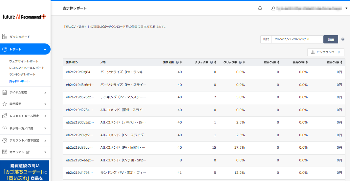Viewport: 350px width, 181px height.
Task: Click the CSVダウンロード button
Action: 326,52
